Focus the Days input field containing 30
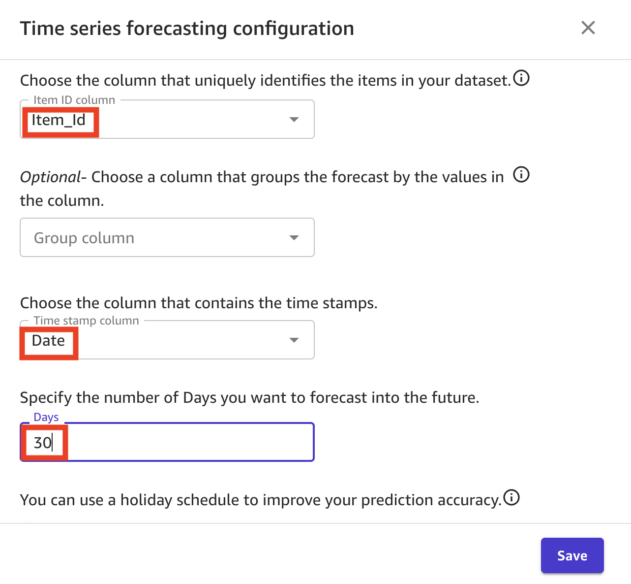 coord(167,442)
